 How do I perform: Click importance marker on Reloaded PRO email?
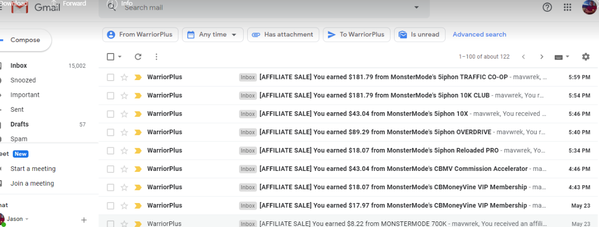click(x=138, y=150)
